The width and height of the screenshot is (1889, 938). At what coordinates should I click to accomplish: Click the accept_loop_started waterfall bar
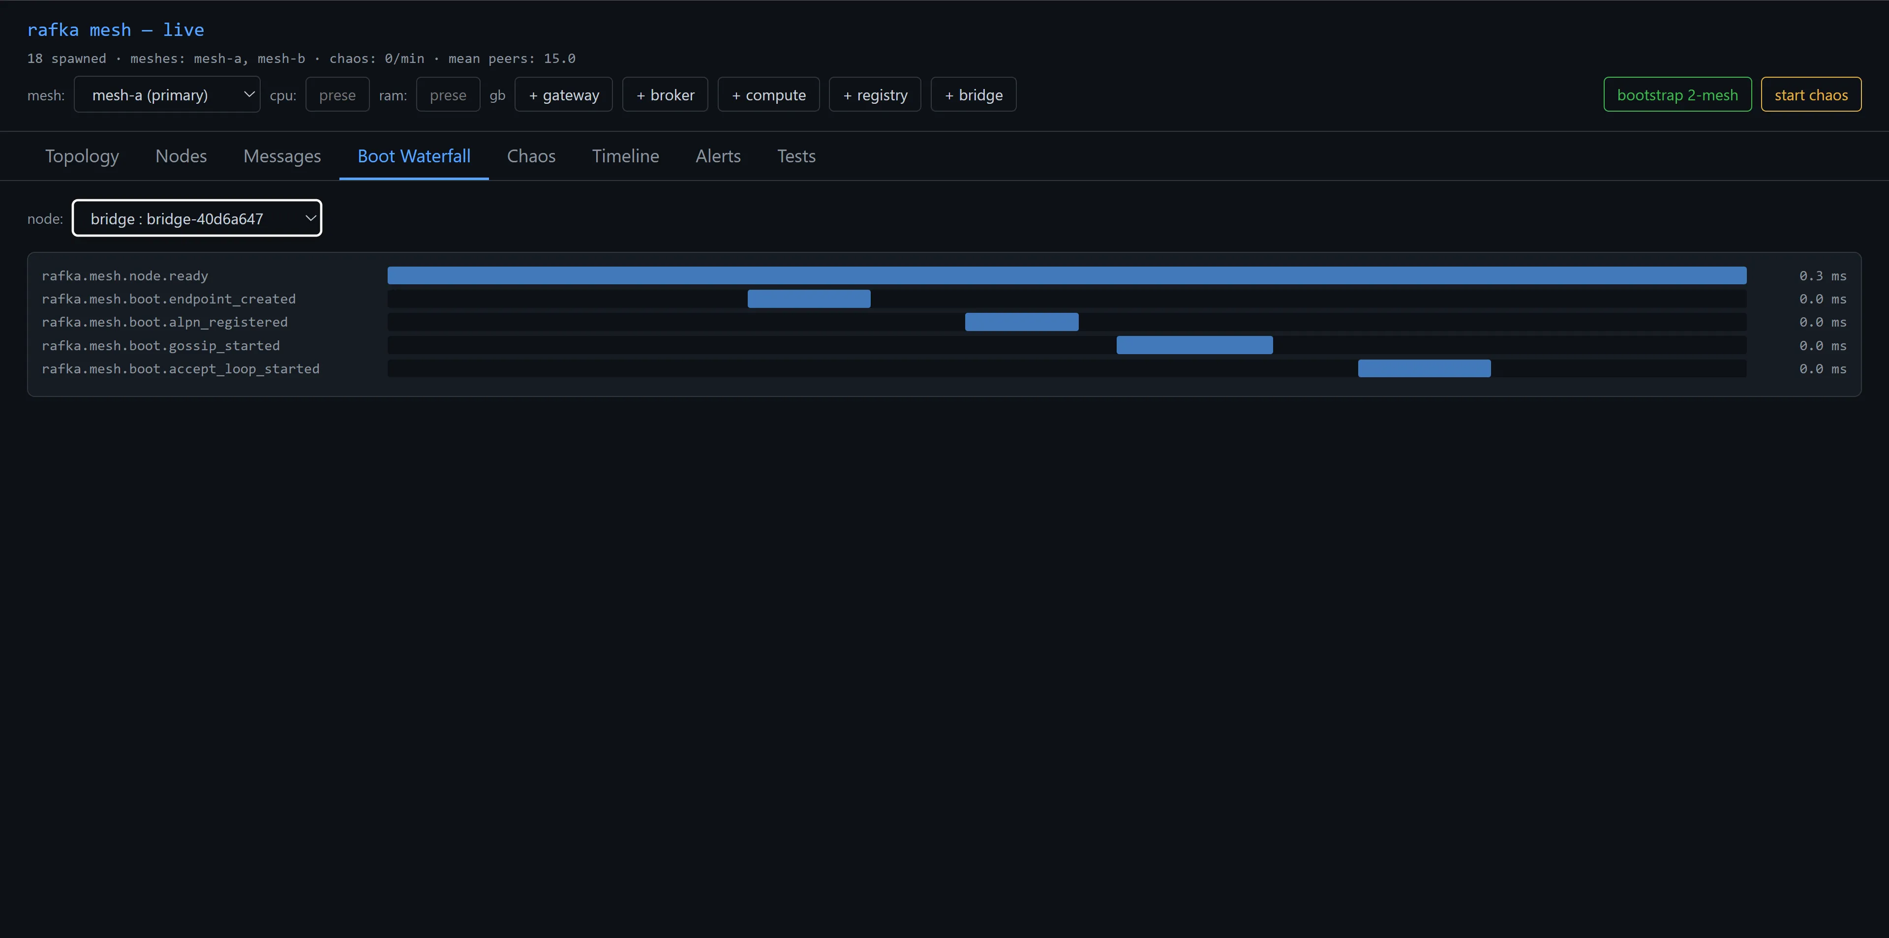[x=1424, y=369]
